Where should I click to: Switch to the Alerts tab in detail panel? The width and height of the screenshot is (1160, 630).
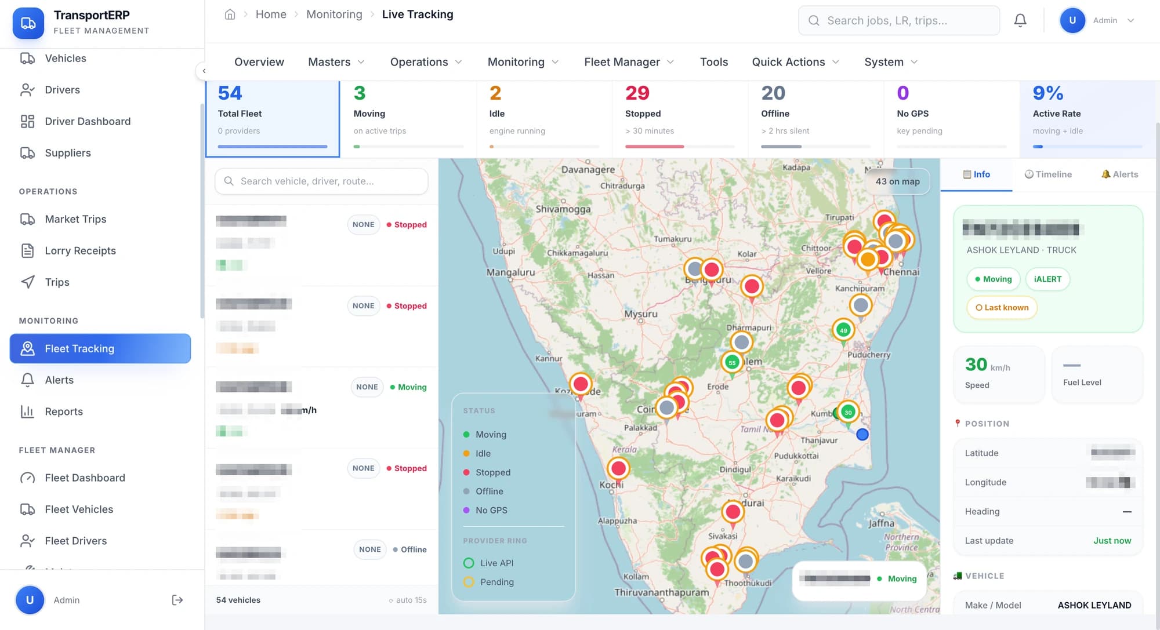(x=1119, y=174)
